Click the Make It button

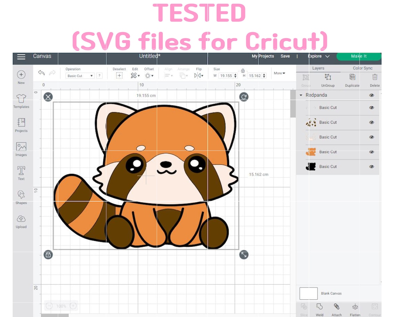click(x=358, y=56)
